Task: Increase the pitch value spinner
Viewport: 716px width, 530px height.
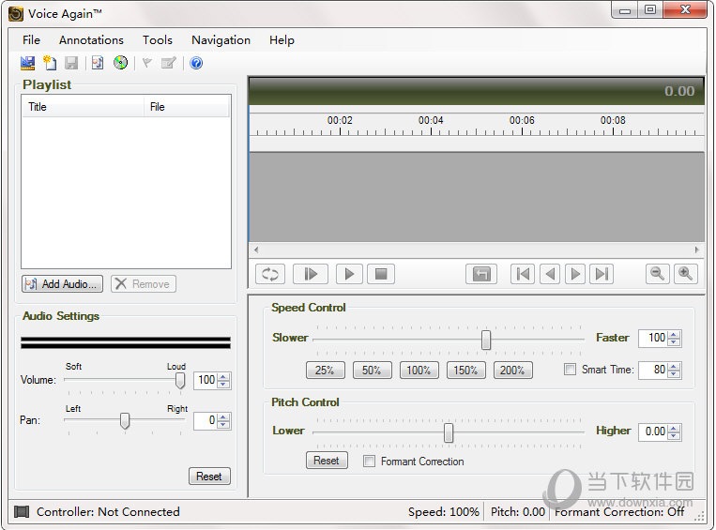Action: pos(674,428)
